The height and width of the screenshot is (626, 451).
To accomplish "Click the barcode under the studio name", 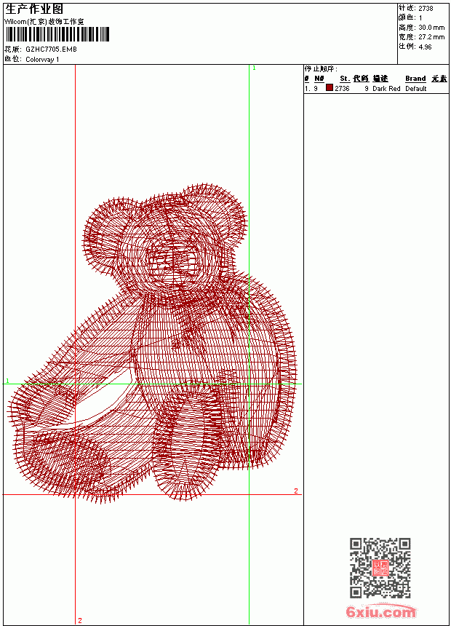I will 57,34.
